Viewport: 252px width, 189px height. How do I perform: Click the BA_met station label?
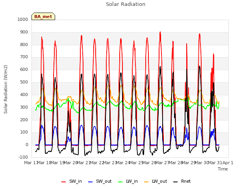coord(43,17)
